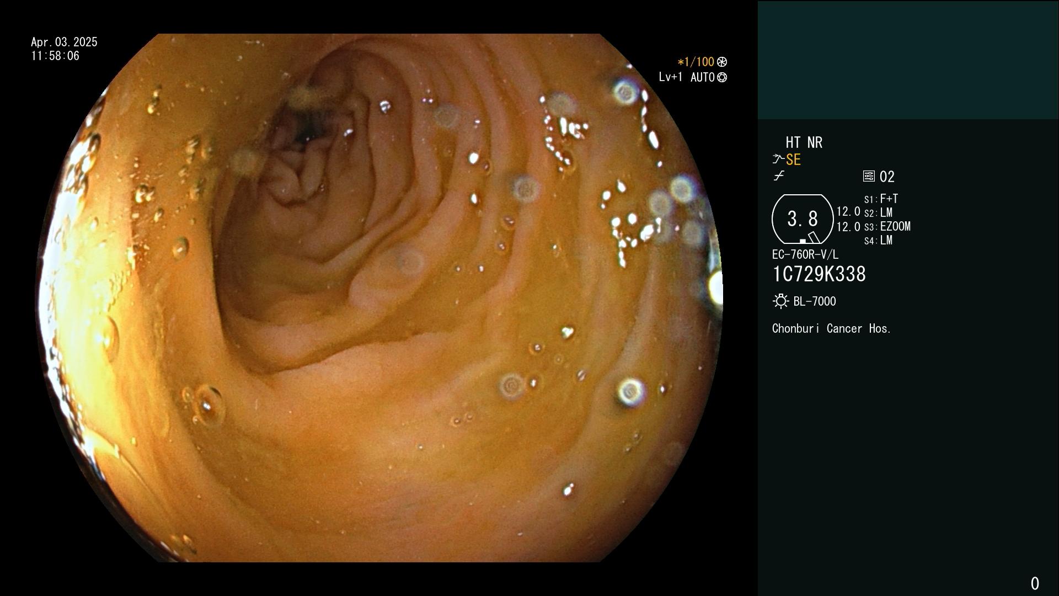Click the Chonburi Cancer Hos. label
The height and width of the screenshot is (596, 1059).
(831, 328)
